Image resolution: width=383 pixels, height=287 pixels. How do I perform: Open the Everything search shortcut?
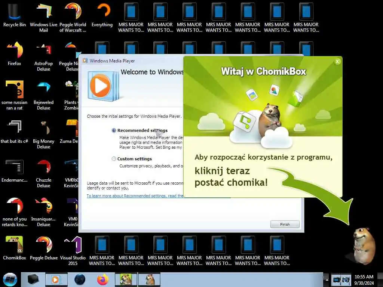click(x=102, y=15)
